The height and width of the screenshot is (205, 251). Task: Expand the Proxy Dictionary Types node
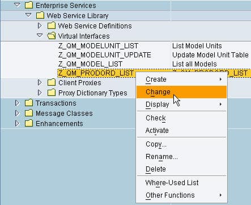(x=40, y=93)
